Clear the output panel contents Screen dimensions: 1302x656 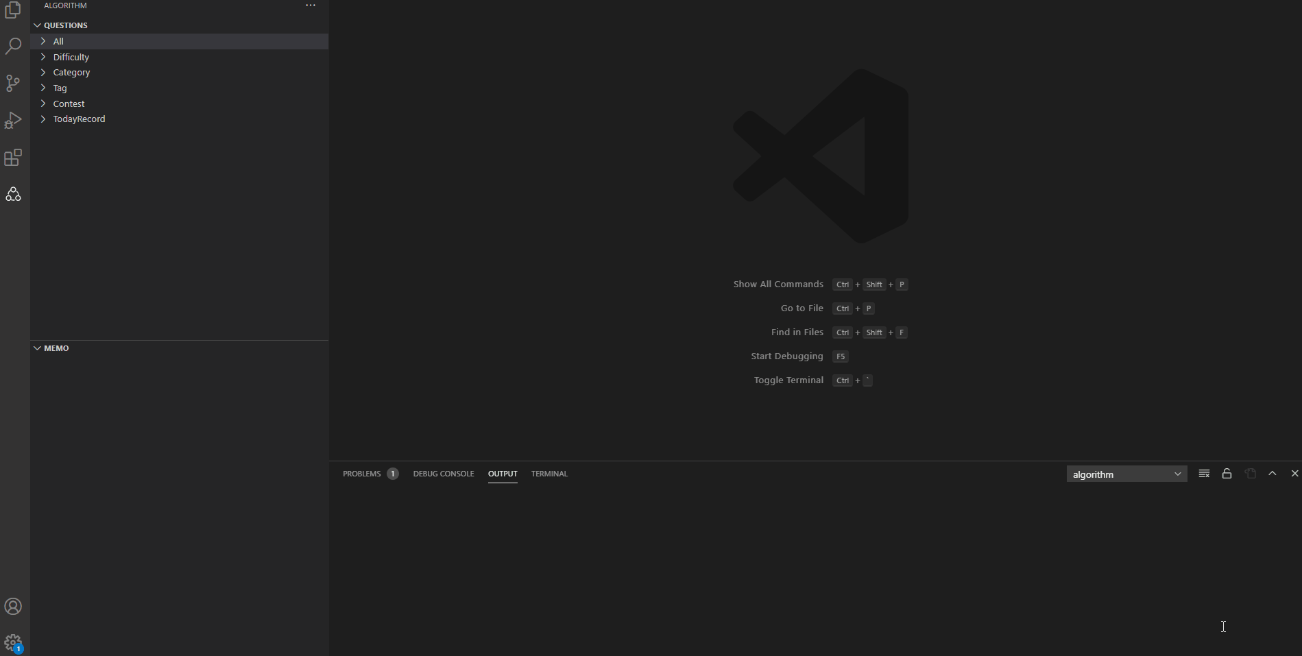1204,474
